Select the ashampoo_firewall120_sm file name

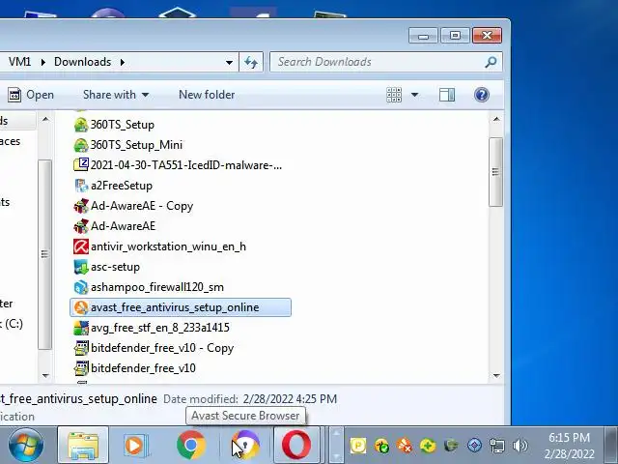coord(157,287)
